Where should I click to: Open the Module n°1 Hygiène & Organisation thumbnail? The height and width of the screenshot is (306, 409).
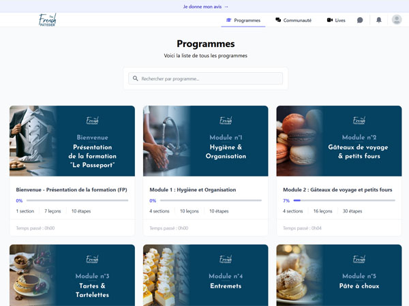pos(206,141)
